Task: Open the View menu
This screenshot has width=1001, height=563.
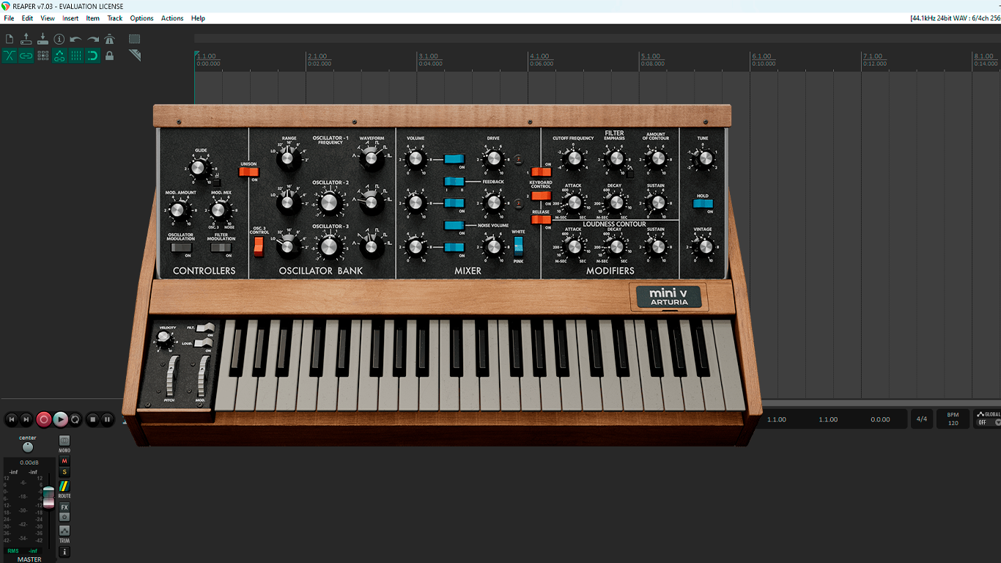Action: (x=48, y=18)
